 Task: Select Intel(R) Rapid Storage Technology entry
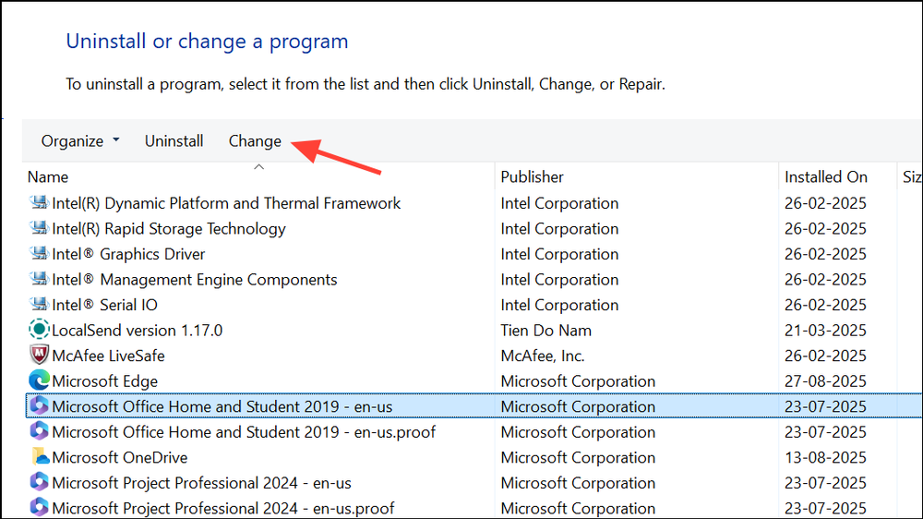click(x=169, y=229)
